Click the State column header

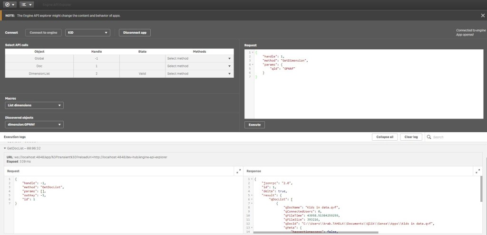coord(142,52)
